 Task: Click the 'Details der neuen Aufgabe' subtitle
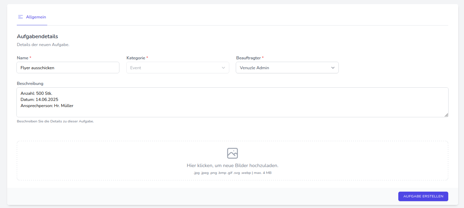tap(43, 45)
